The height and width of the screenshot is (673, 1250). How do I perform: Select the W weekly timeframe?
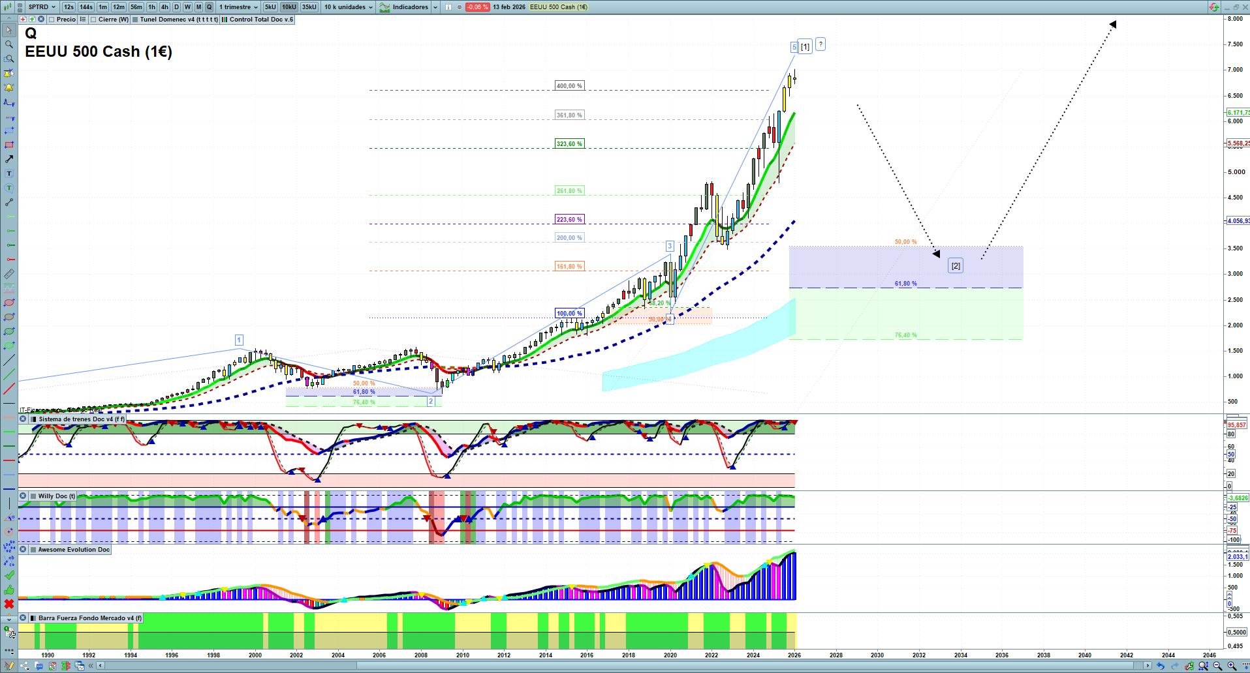pyautogui.click(x=187, y=7)
